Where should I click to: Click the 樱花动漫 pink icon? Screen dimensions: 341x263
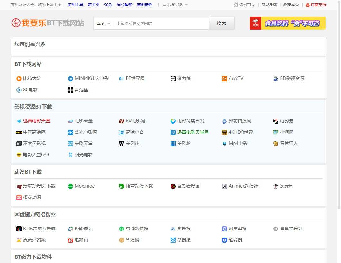pos(19,198)
